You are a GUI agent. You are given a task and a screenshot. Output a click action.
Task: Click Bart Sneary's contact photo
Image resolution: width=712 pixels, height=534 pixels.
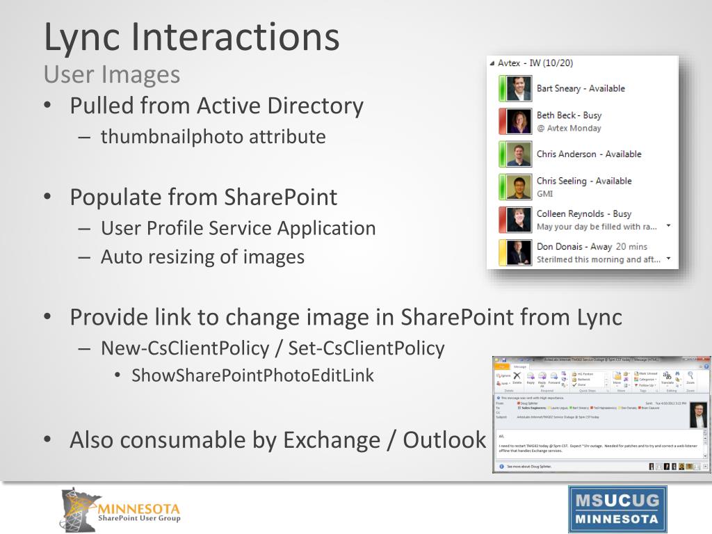click(519, 88)
